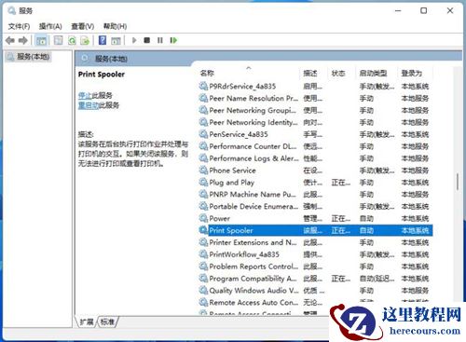Click the Stop Service square icon
Image resolution: width=466 pixels, height=342 pixels.
[147, 40]
